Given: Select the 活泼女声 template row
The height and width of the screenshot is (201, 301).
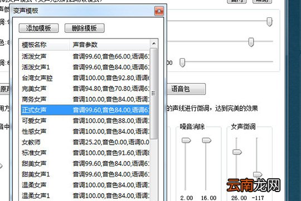Looking at the screenshot, I should [85, 56].
